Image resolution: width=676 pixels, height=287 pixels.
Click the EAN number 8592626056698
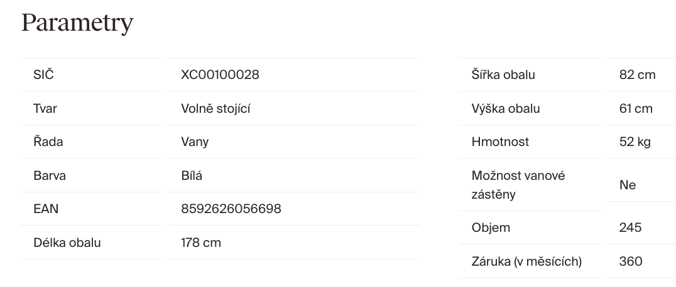click(231, 209)
